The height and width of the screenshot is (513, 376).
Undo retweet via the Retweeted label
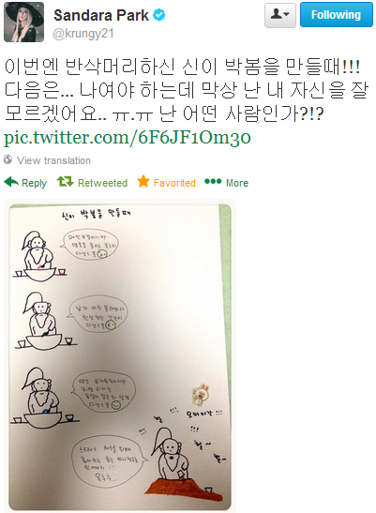(x=102, y=183)
